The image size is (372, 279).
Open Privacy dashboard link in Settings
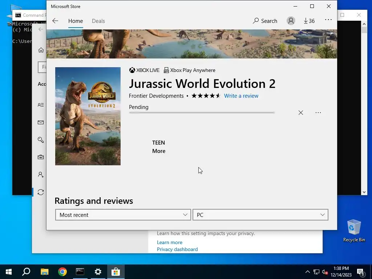tap(177, 249)
